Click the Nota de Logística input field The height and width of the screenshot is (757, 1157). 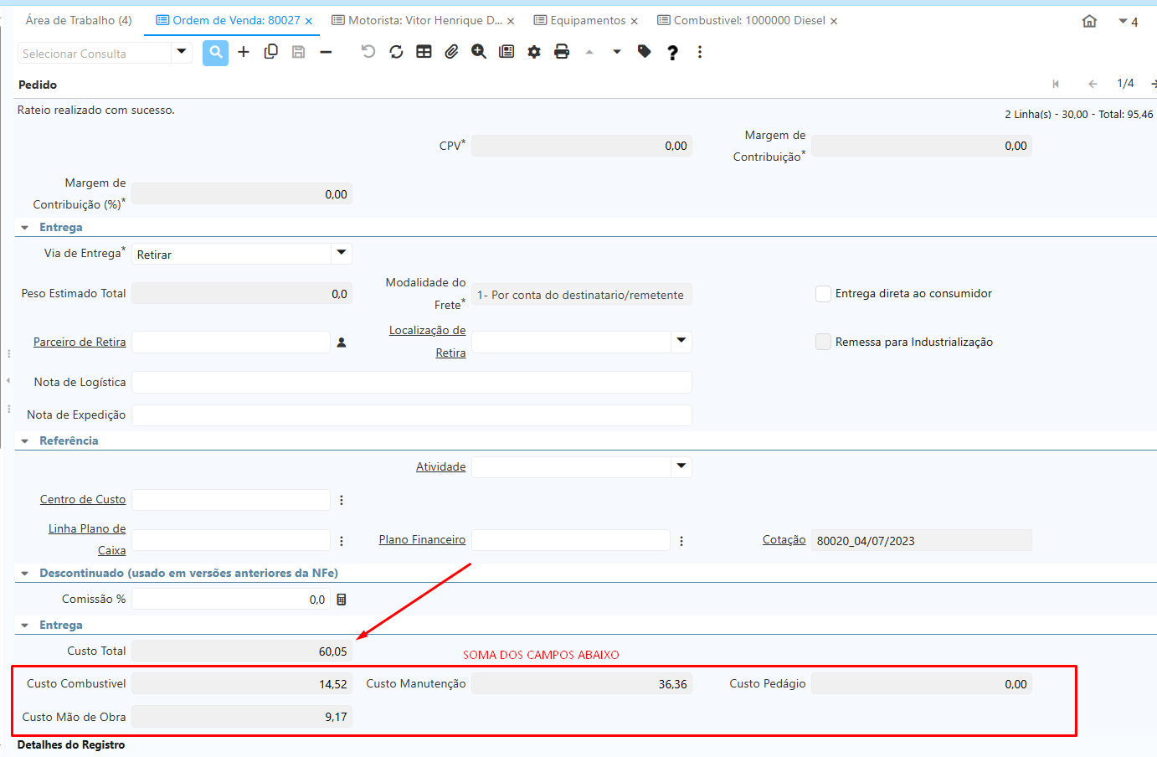tap(411, 383)
